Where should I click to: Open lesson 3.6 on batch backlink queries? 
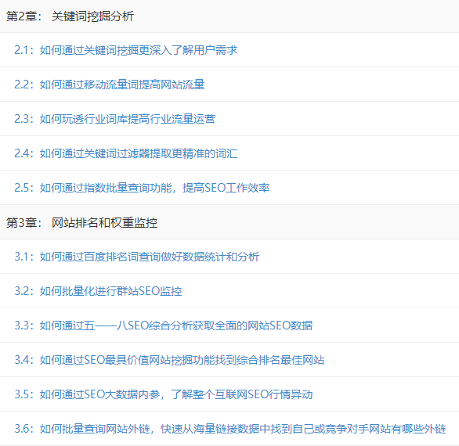[x=230, y=429]
